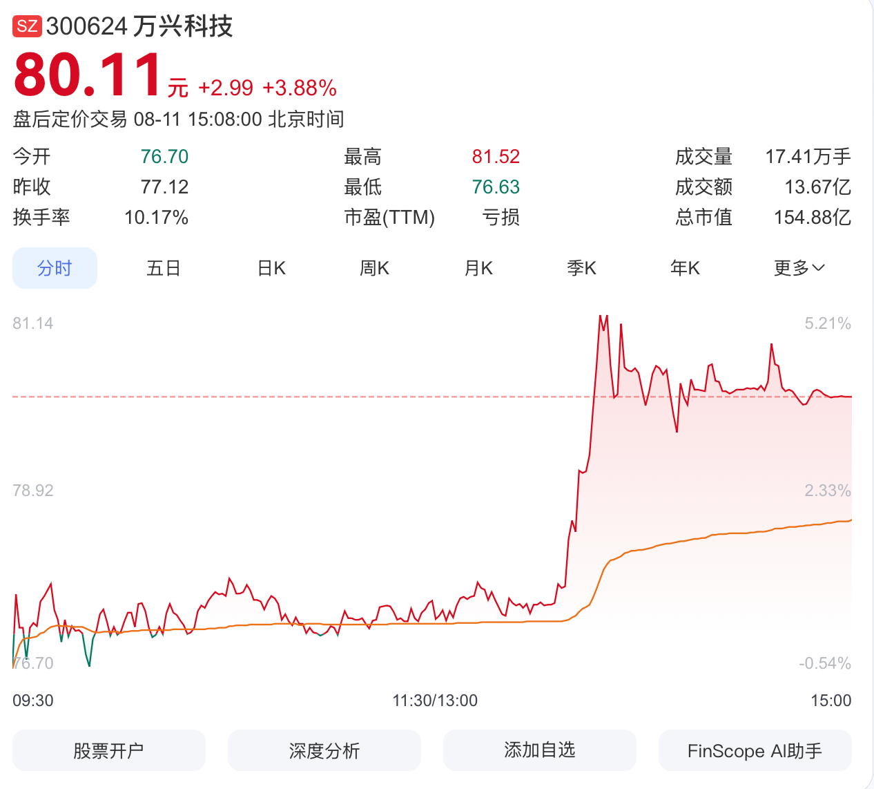Open the 深度分析 button
This screenshot has height=789, width=874.
pyautogui.click(x=324, y=750)
